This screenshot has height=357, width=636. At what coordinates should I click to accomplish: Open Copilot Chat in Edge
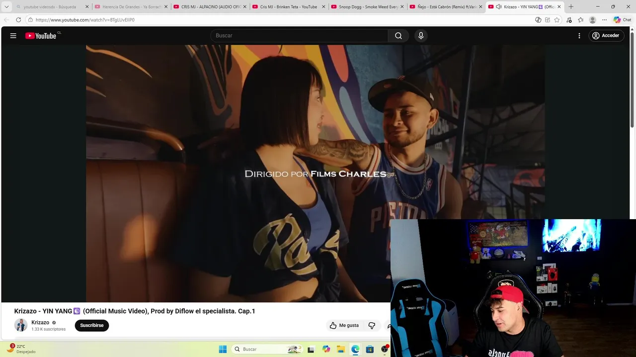[622, 20]
